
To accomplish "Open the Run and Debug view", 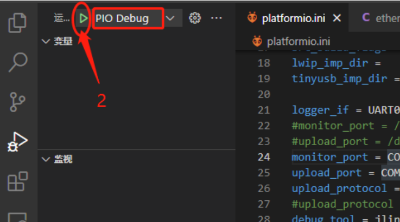I will pos(17,142).
